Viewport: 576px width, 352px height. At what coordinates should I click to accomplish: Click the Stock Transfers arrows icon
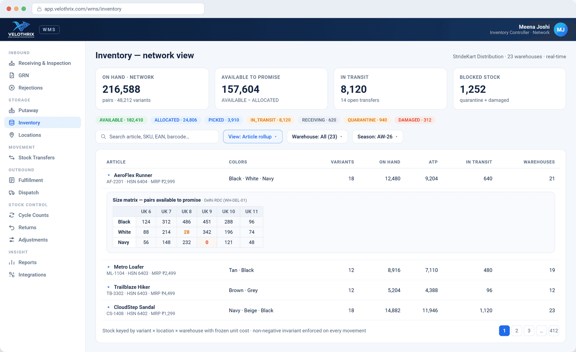[x=12, y=158]
